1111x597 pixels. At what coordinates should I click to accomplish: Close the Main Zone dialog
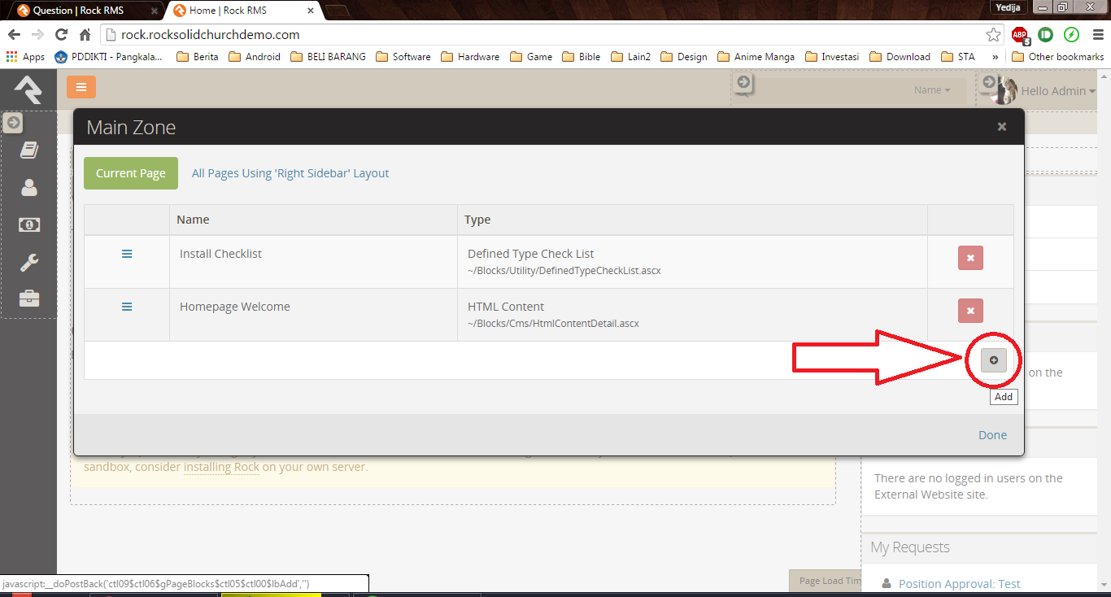pyautogui.click(x=1002, y=127)
